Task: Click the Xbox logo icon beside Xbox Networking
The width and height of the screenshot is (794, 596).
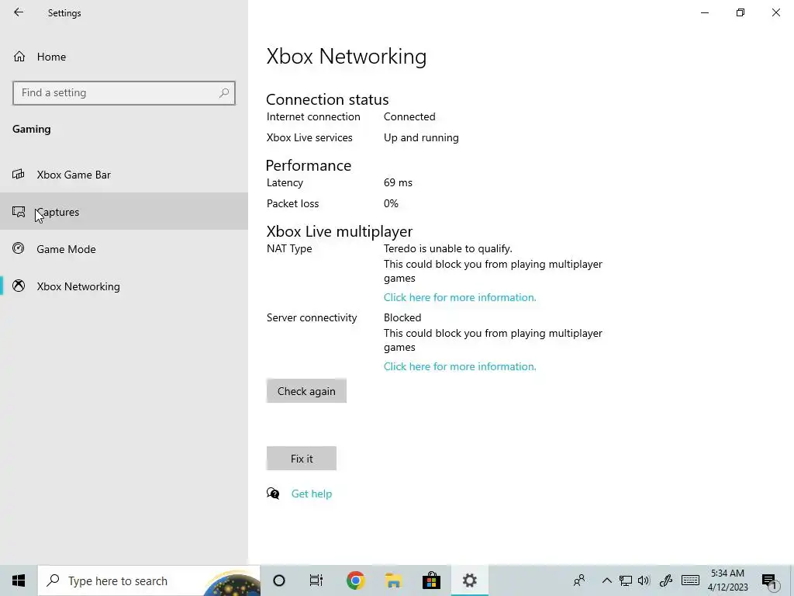Action: 19,286
